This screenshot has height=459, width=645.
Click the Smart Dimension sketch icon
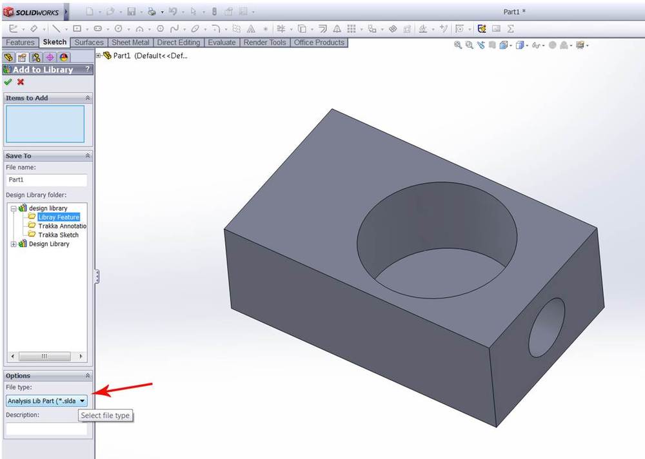34,28
